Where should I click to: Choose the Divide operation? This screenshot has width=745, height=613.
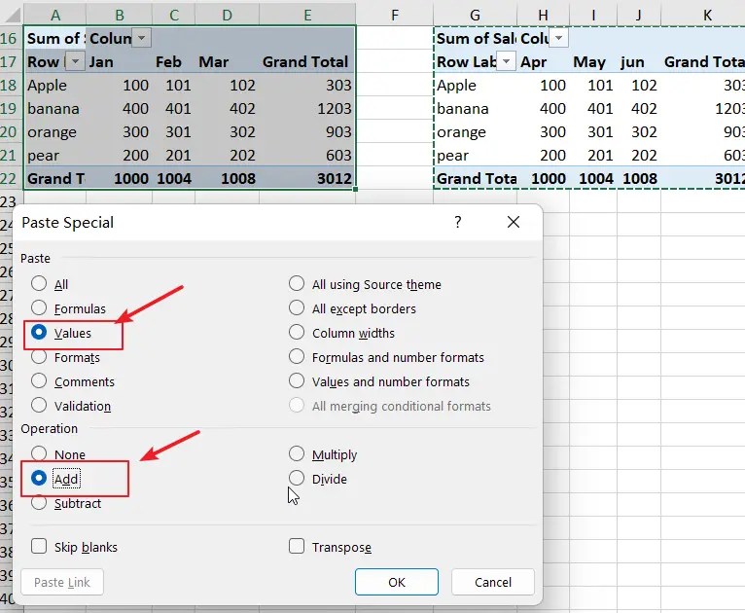297,478
